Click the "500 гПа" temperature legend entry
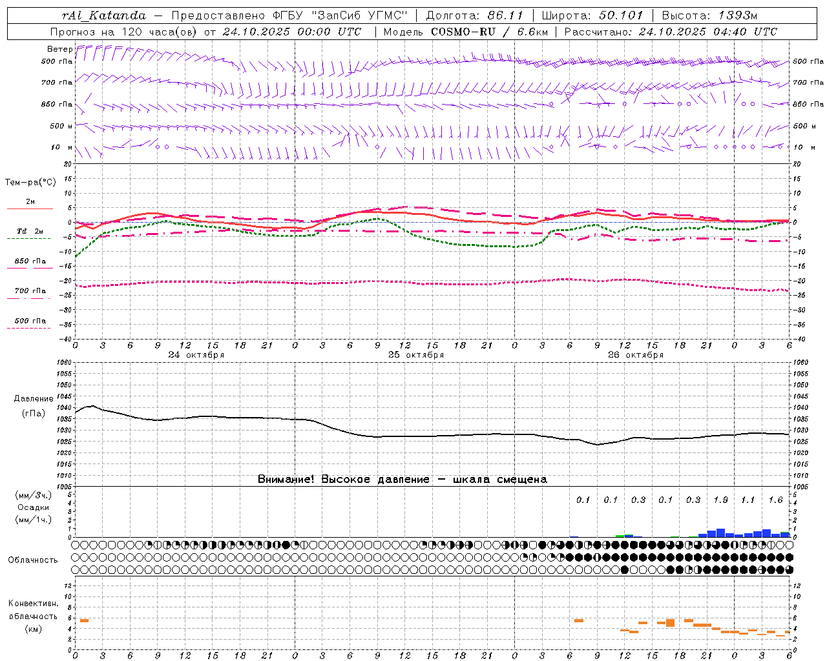827x661 pixels. [30, 321]
